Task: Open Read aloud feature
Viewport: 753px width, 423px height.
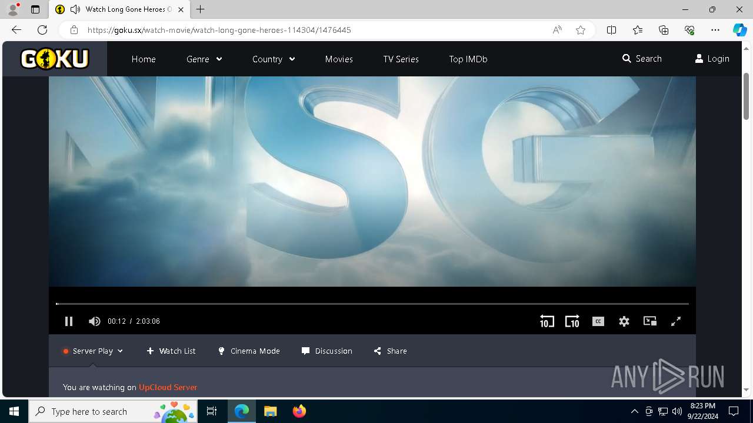Action: click(x=557, y=30)
